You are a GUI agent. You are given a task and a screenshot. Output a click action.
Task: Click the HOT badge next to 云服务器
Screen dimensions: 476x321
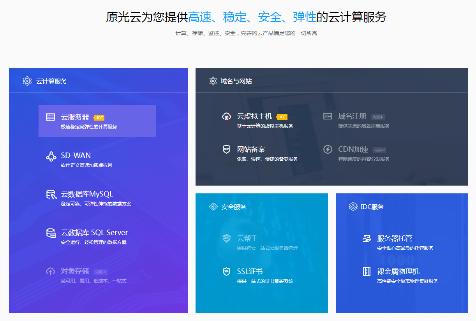tap(99, 117)
